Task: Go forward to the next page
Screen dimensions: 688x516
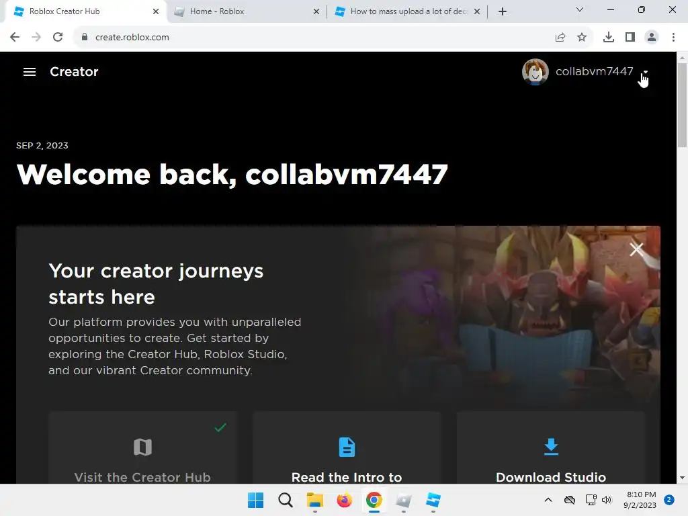Action: coord(36,37)
